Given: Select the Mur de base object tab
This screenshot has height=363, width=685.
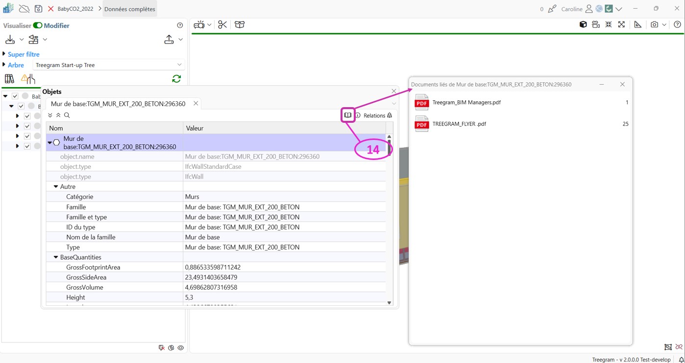Looking at the screenshot, I should [x=118, y=104].
